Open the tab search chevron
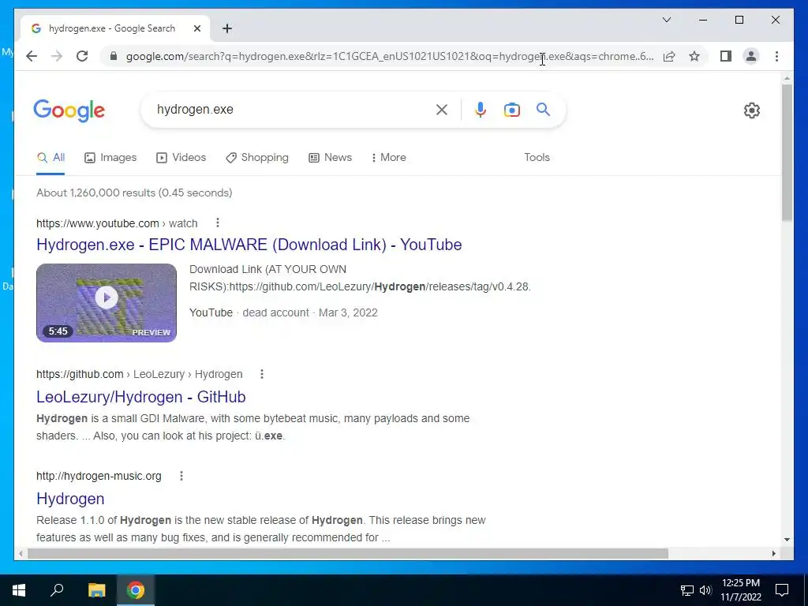808x606 pixels. click(x=667, y=20)
